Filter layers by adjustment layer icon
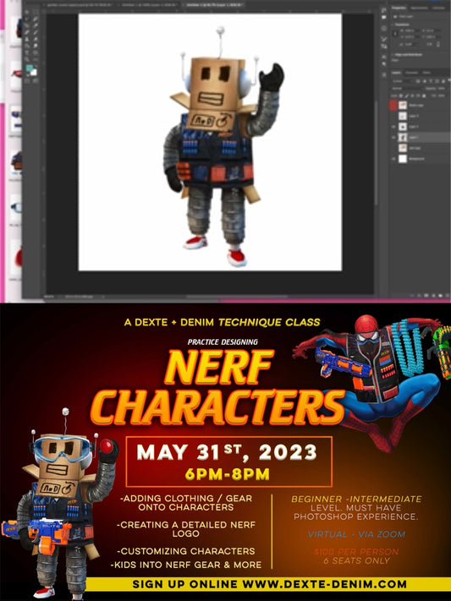The image size is (451, 601). pos(425,81)
